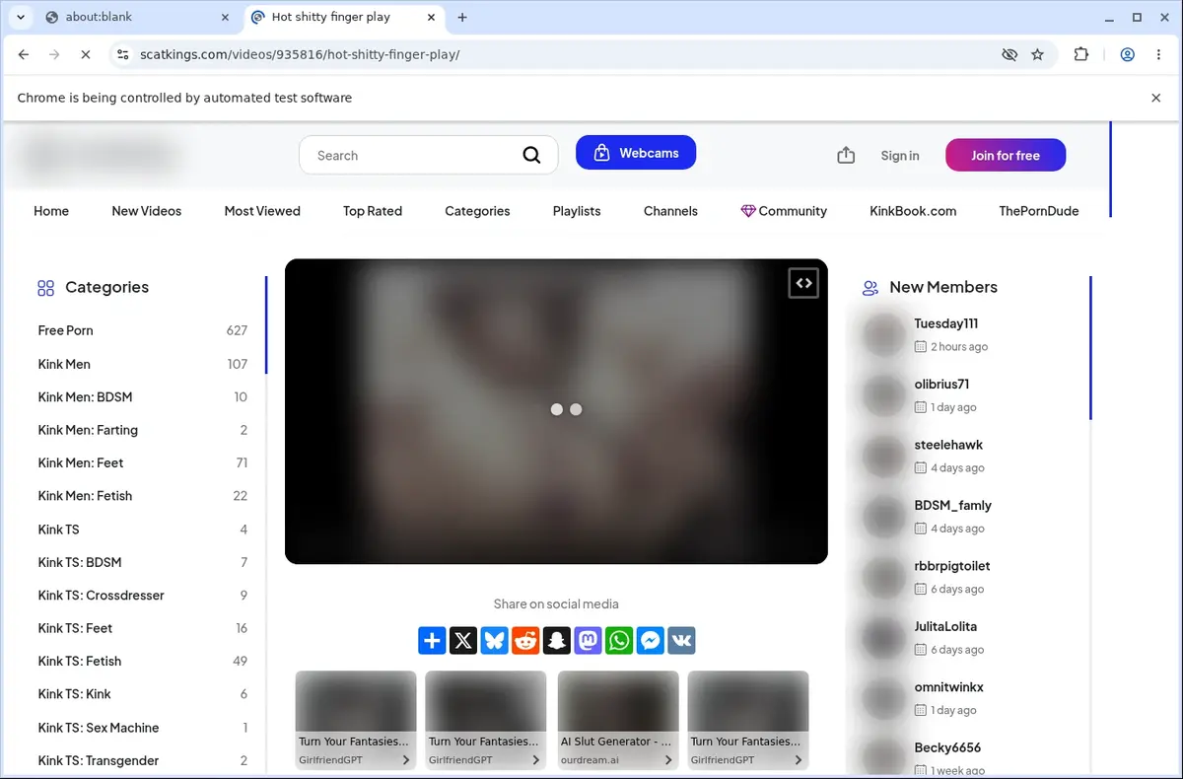Open a new browser tab

pos(462,17)
